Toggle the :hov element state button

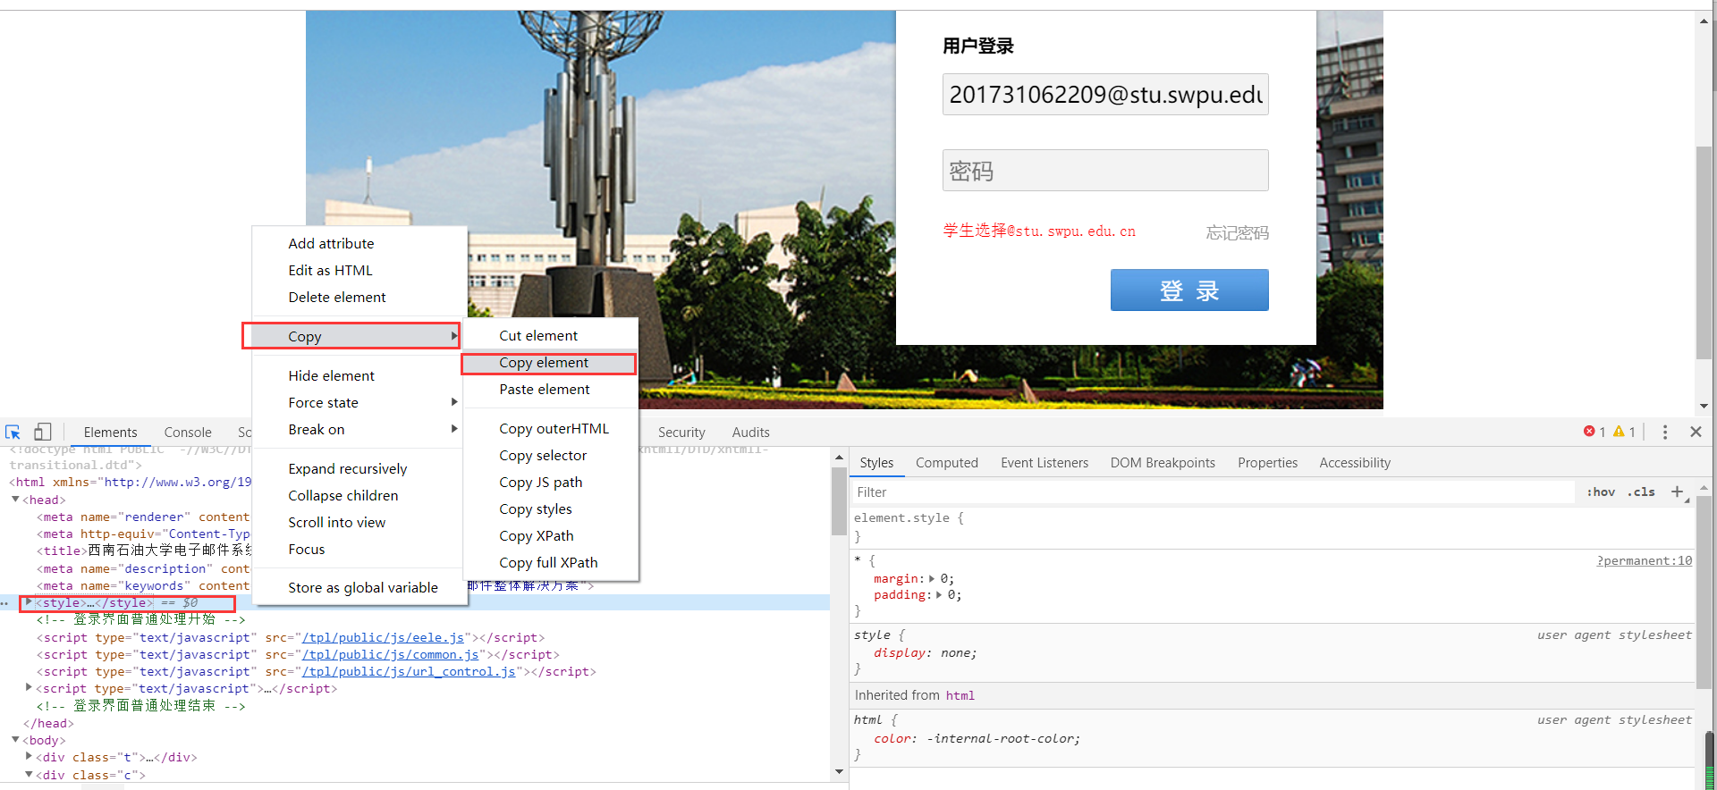(1601, 492)
